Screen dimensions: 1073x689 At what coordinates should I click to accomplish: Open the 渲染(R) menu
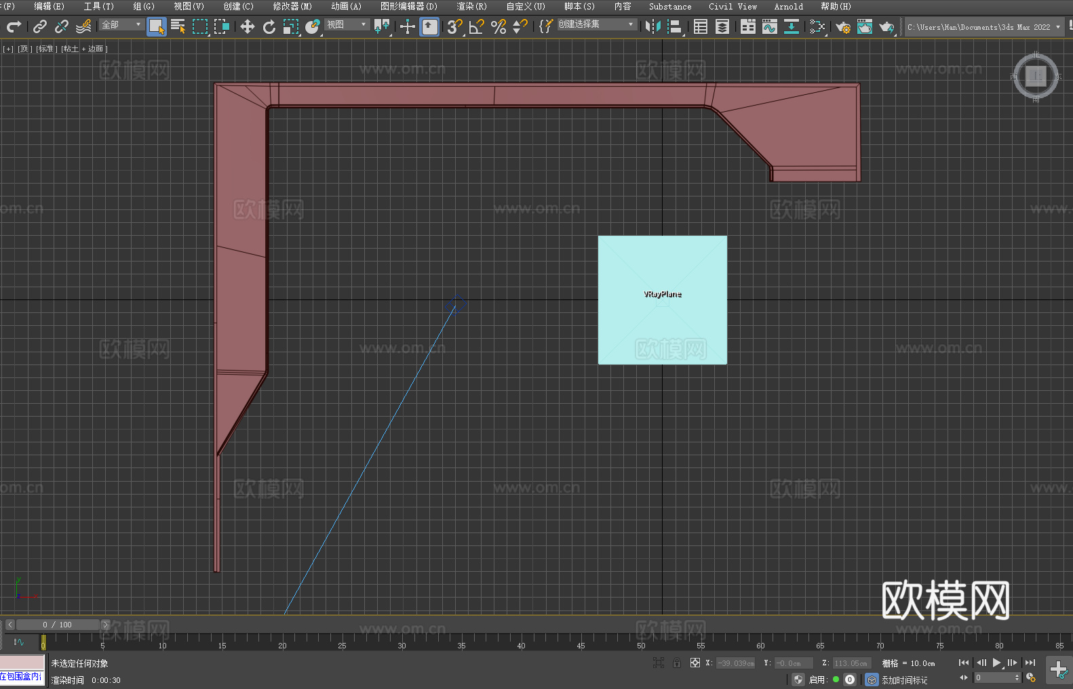point(472,6)
